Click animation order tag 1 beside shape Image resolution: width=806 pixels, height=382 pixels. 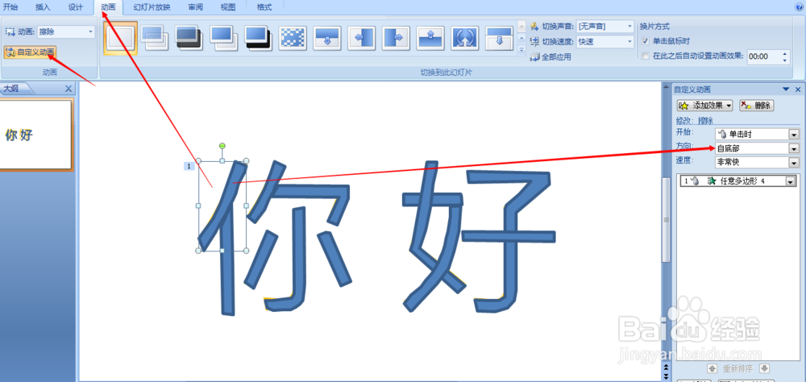(x=189, y=166)
